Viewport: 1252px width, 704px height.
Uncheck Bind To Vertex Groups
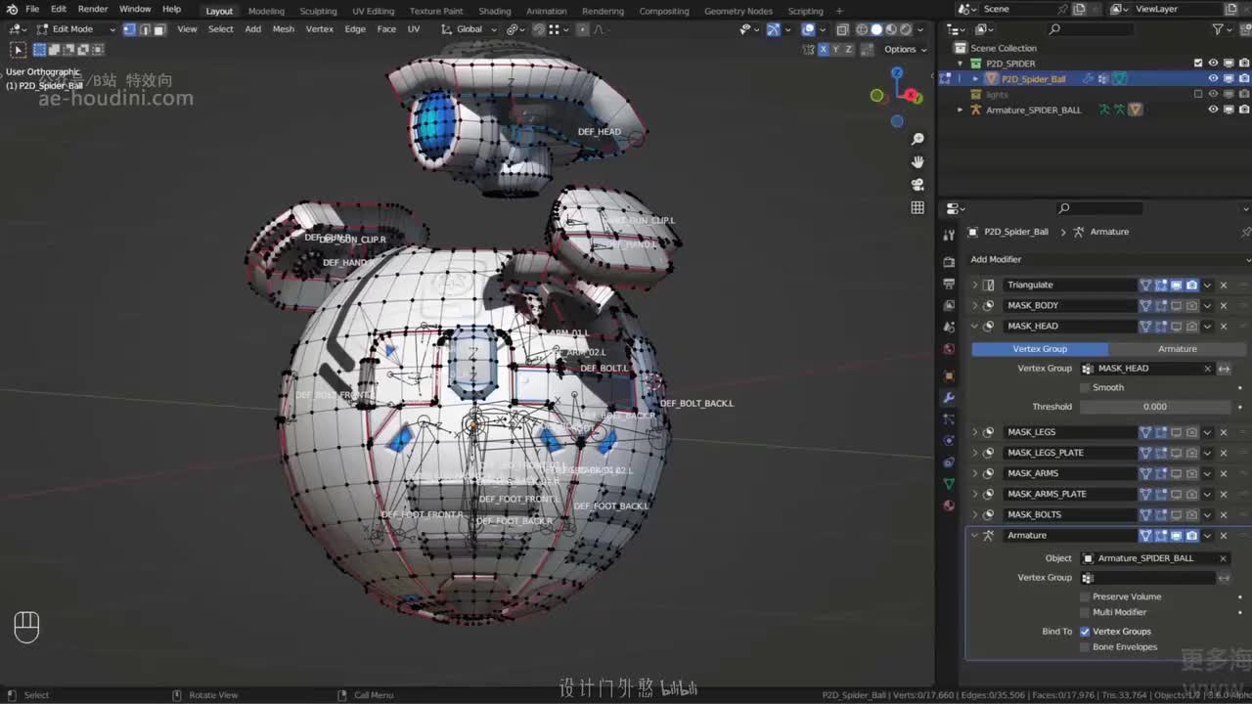[1085, 632]
